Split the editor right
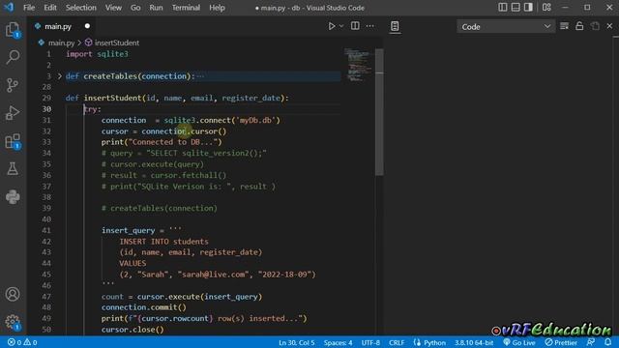The image size is (619, 348). tap(355, 26)
